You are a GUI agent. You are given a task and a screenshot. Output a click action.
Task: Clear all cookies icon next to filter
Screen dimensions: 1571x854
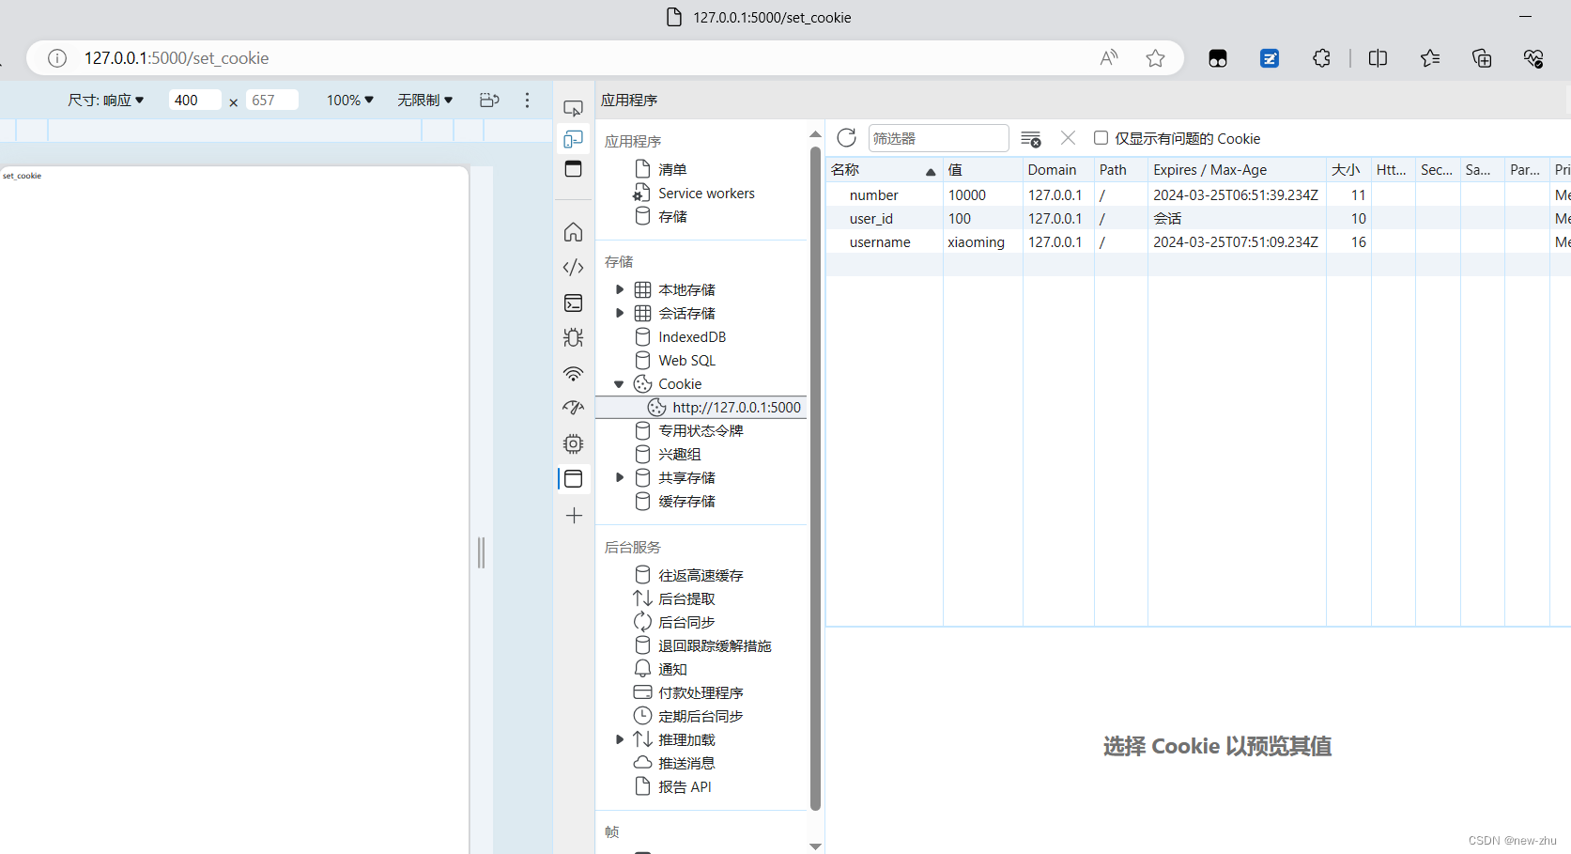click(1030, 139)
